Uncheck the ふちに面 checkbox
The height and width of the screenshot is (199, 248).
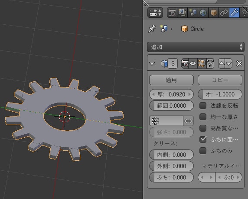click(x=203, y=139)
